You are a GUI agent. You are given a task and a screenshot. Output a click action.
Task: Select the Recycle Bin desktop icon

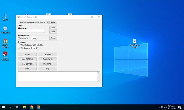5,30
